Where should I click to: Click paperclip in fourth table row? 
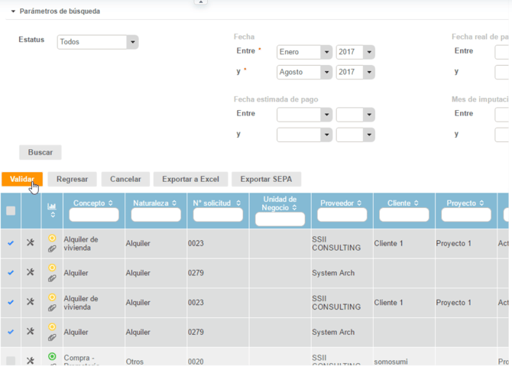[x=52, y=337]
